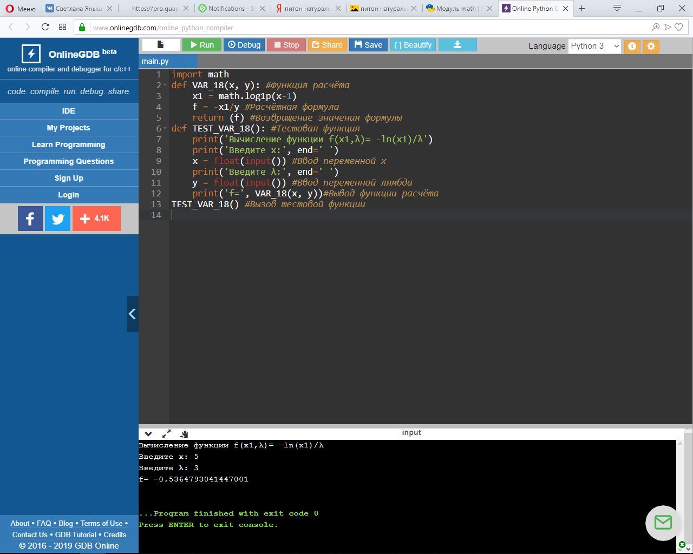Screen dimensions: 693x554
Task: Click the Twitter share icon
Action: click(x=57, y=219)
